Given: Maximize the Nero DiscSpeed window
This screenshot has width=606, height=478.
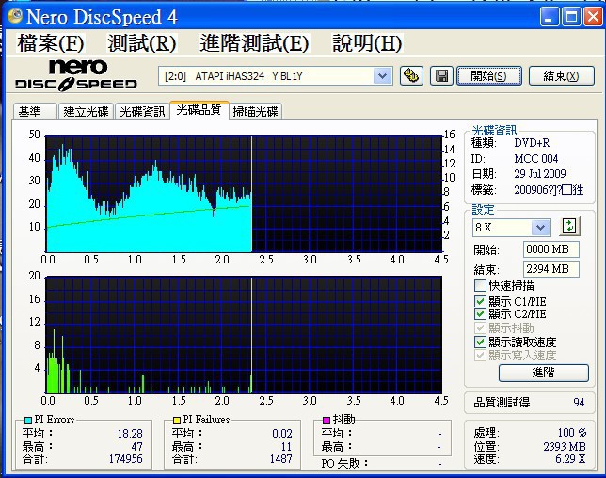Looking at the screenshot, I should coord(571,17).
